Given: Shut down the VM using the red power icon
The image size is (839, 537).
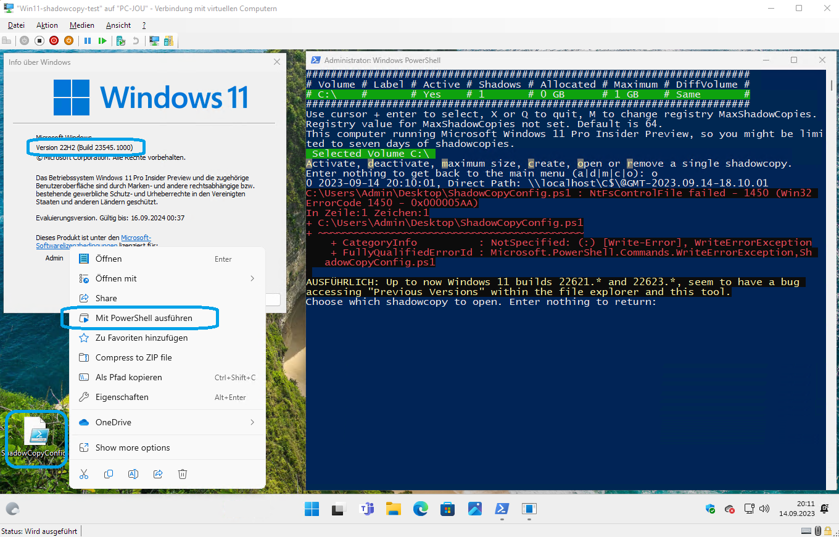Looking at the screenshot, I should (x=54, y=41).
